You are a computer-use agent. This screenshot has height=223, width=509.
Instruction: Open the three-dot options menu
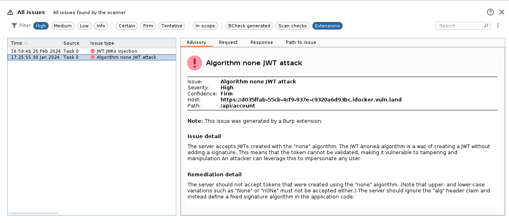click(x=498, y=26)
